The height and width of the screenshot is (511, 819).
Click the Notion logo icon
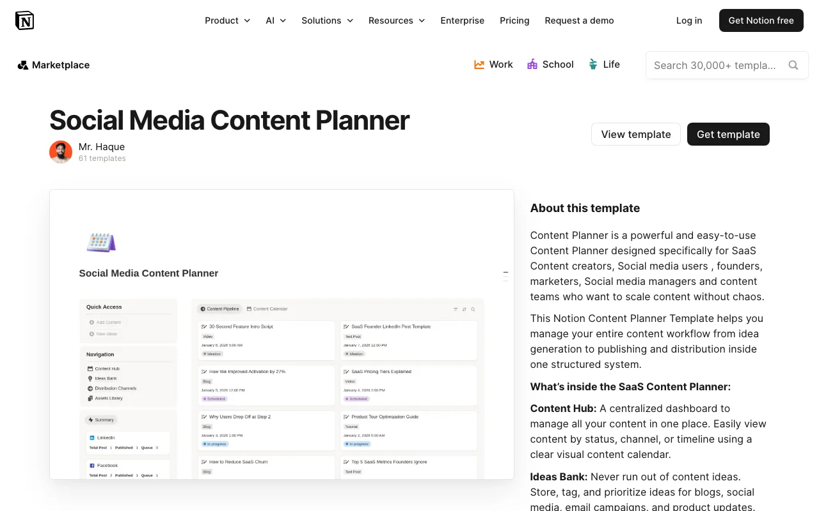(x=24, y=20)
